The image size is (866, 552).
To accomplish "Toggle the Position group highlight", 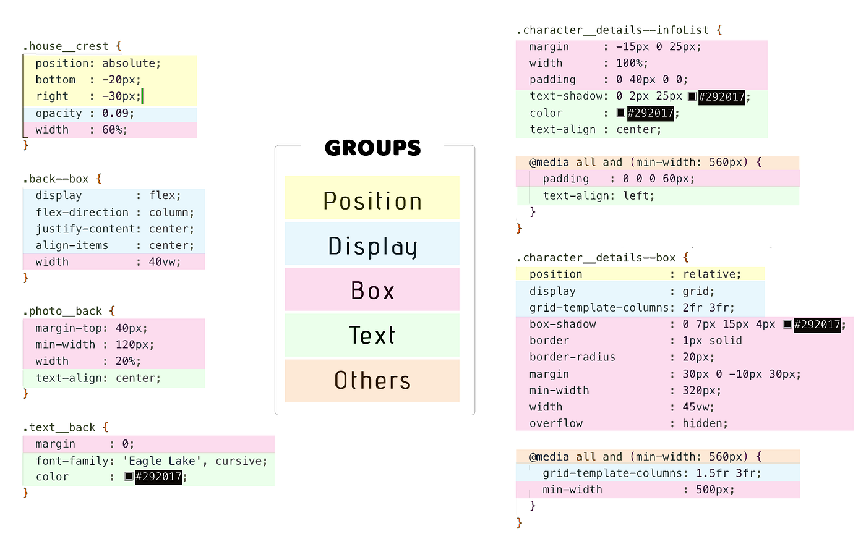I will [x=372, y=200].
